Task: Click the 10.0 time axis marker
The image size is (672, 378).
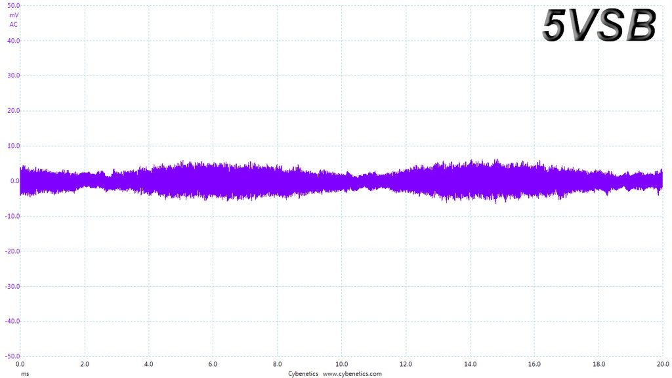Action: pyautogui.click(x=341, y=364)
